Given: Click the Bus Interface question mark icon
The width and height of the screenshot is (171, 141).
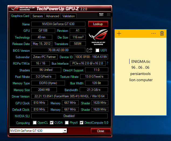Looking at the screenshot, I should (x=107, y=63).
